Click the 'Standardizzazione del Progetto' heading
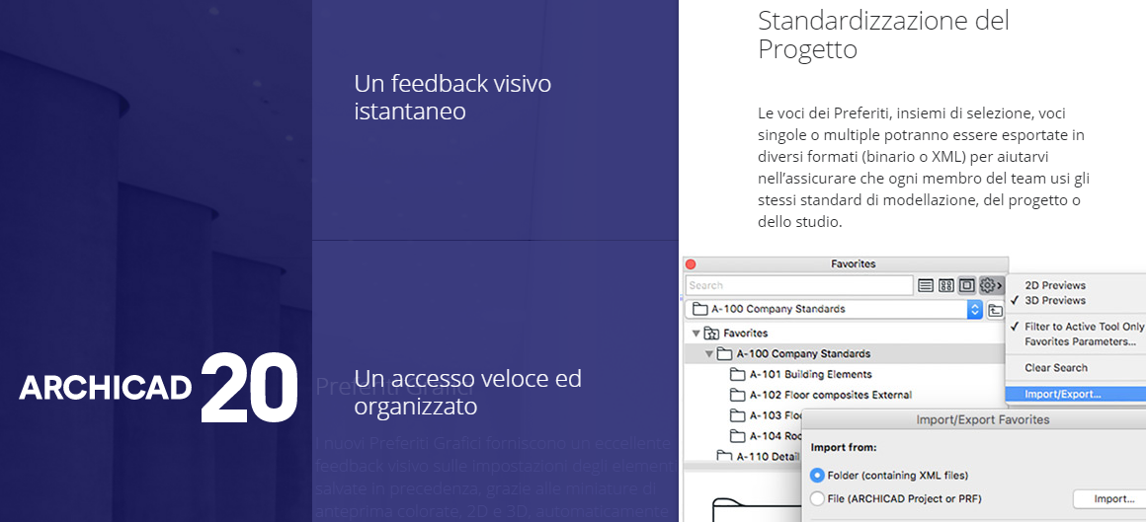1146x522 pixels. (x=883, y=35)
